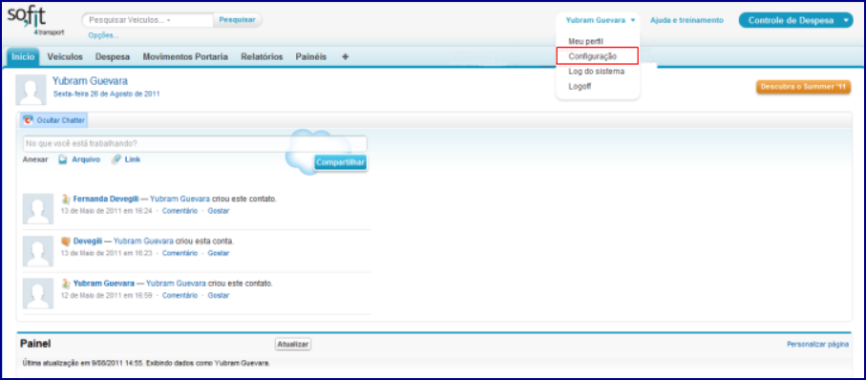The image size is (866, 380).
Task: Click the Sofit 4transport logo
Action: coord(37,22)
